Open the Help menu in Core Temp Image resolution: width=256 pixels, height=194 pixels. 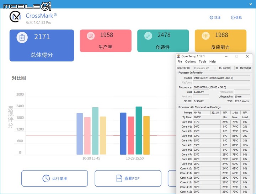click(x=213, y=61)
